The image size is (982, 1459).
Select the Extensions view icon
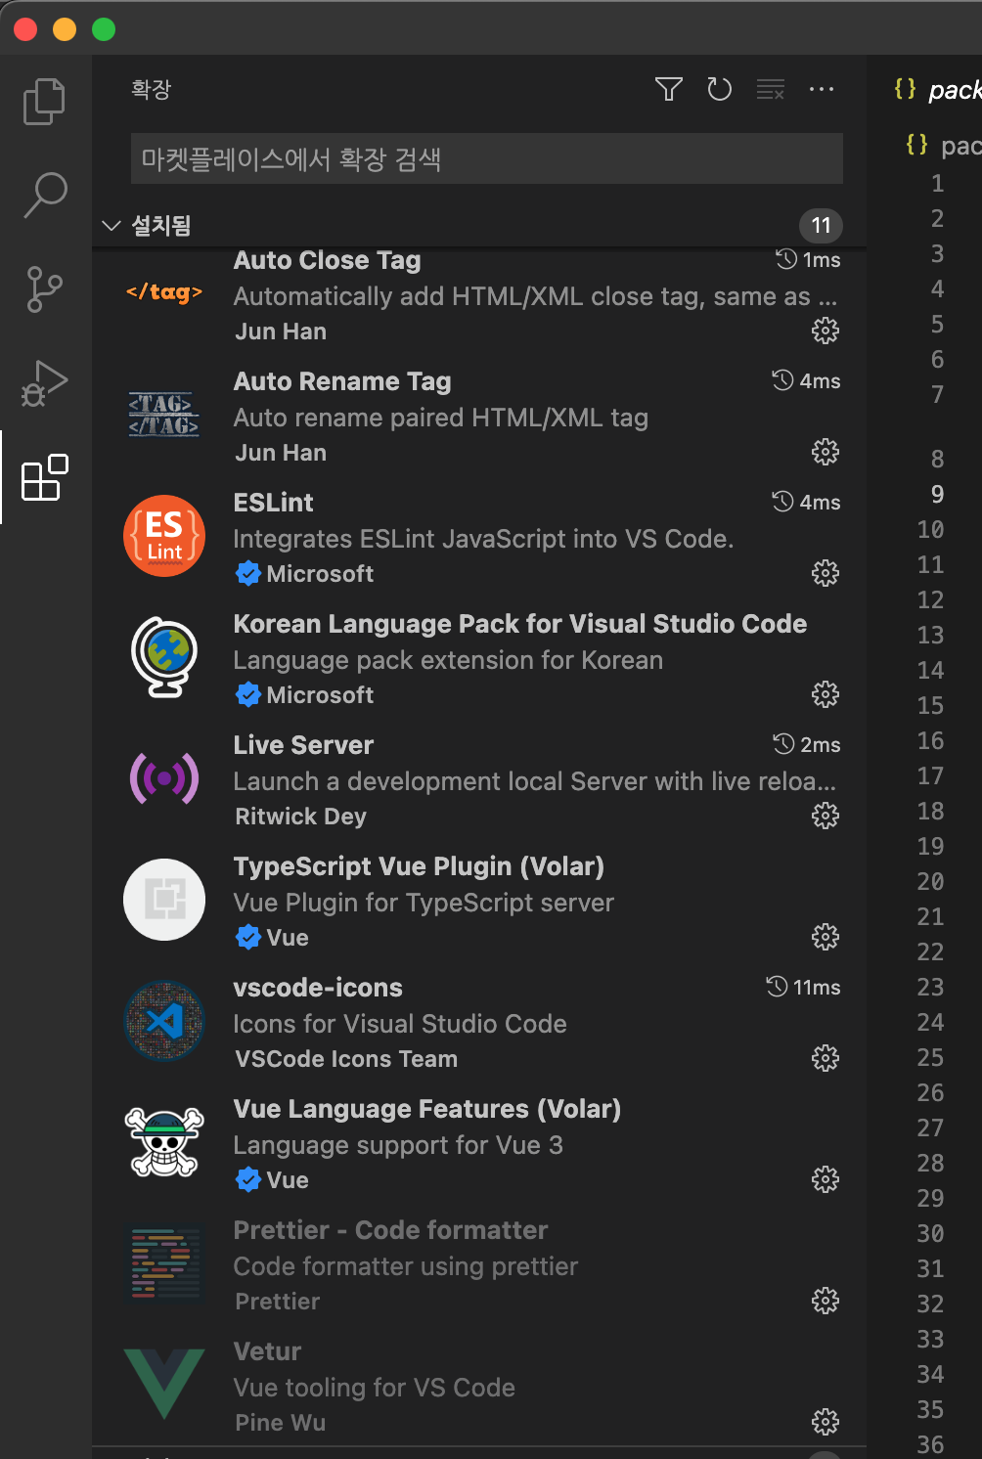pos(45,477)
